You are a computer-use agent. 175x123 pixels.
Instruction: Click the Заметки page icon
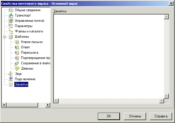[x=11, y=84]
